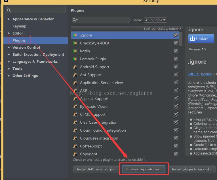The width and height of the screenshot is (217, 180).
Task: Open the Show All plugins dropdown
Action: (x=155, y=20)
